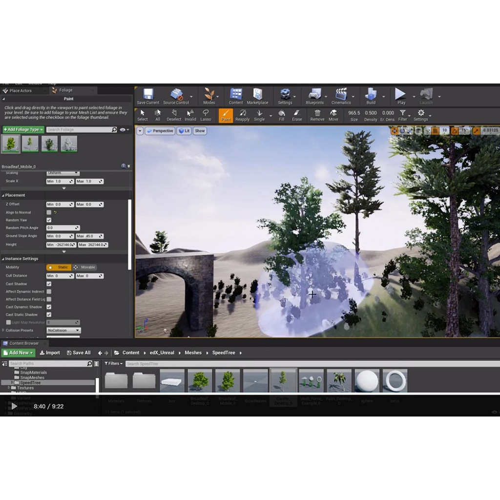500x500 pixels.
Task: Toggle Random Yaw checkbox
Action: 49,220
